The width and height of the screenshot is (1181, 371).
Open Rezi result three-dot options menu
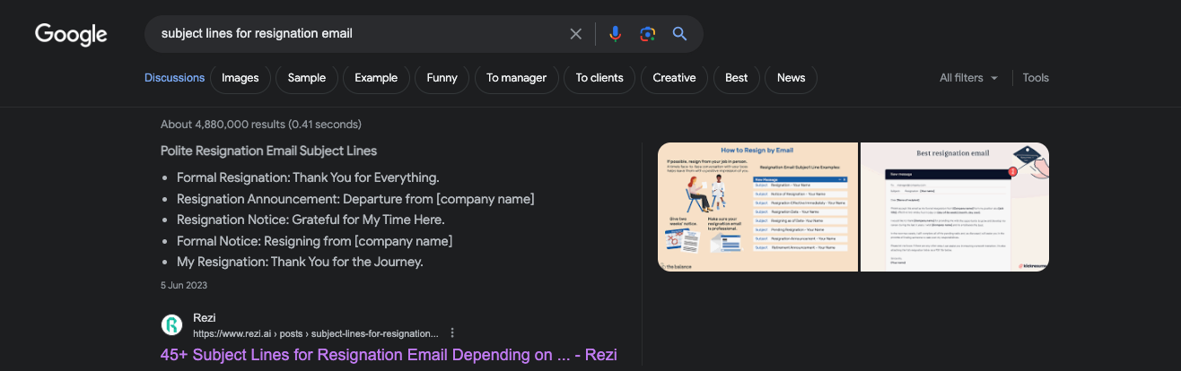click(452, 332)
